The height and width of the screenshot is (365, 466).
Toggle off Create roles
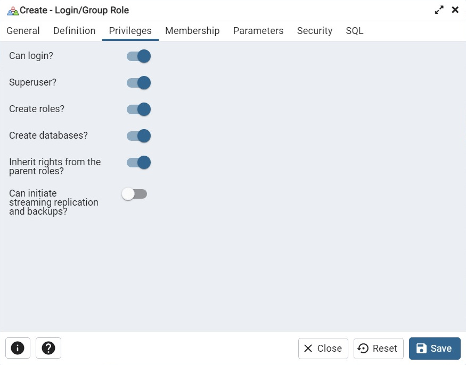point(138,109)
